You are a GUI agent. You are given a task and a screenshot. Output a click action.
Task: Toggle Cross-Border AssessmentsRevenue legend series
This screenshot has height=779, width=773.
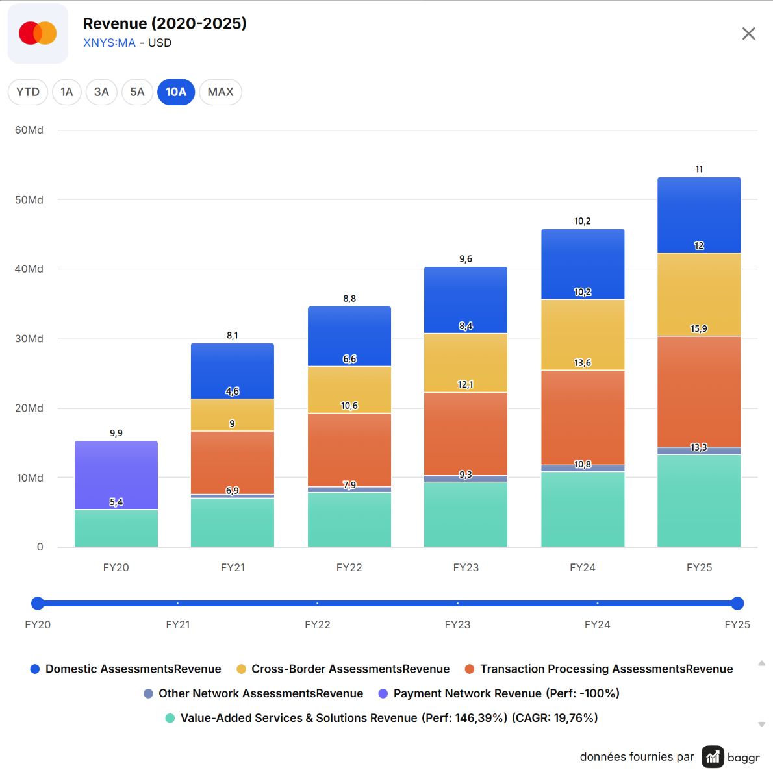pyautogui.click(x=343, y=669)
